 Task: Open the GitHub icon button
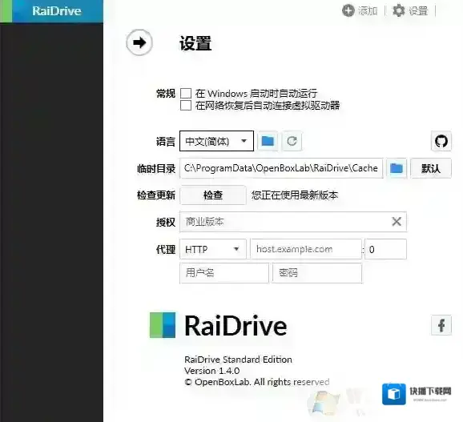pyautogui.click(x=441, y=141)
